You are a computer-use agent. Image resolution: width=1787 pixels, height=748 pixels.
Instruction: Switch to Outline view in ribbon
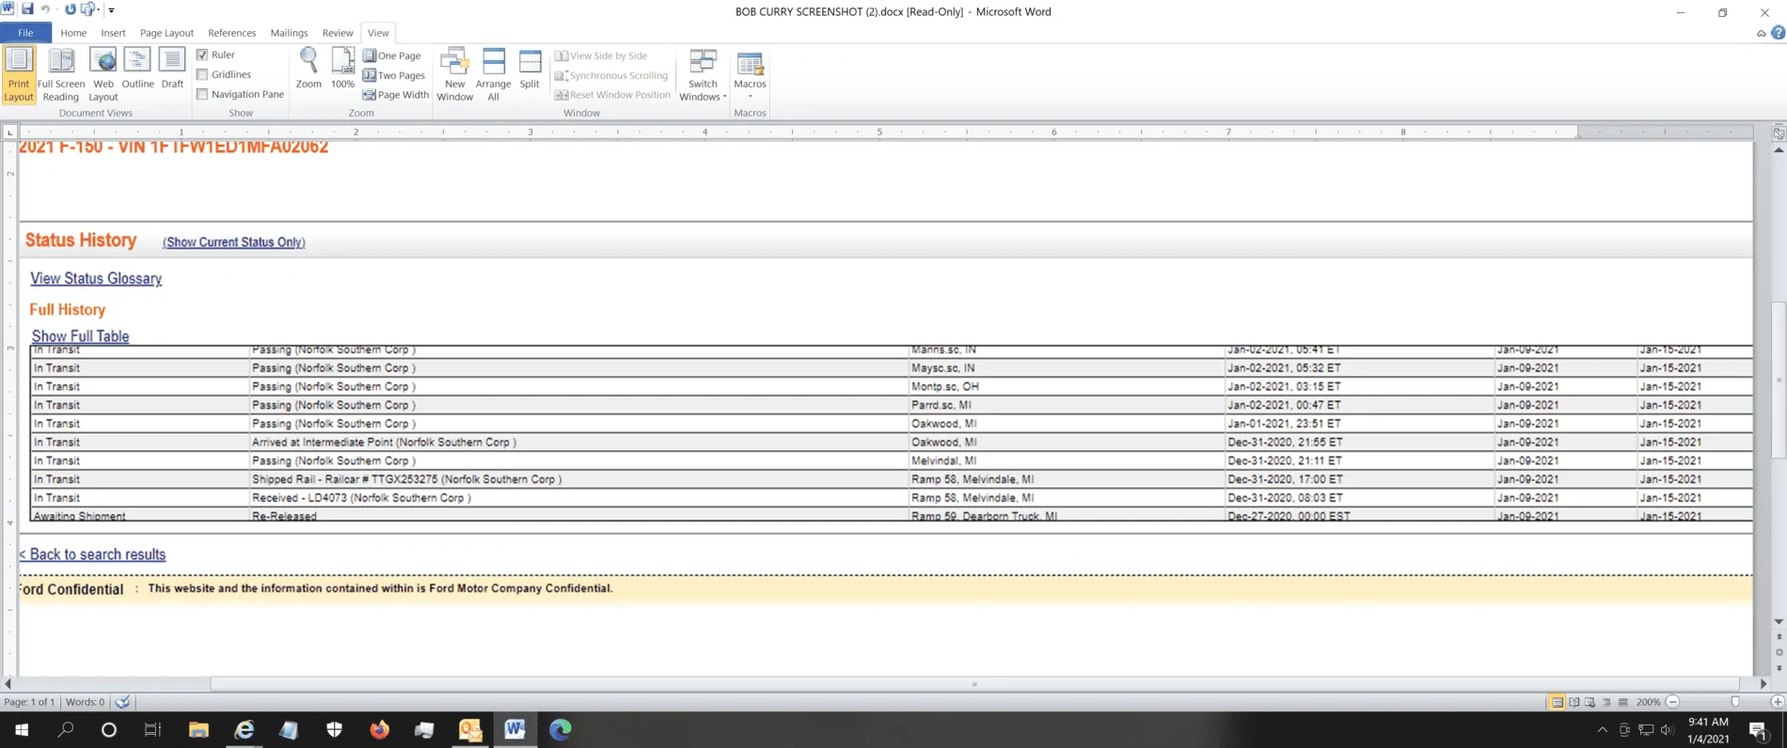click(137, 69)
